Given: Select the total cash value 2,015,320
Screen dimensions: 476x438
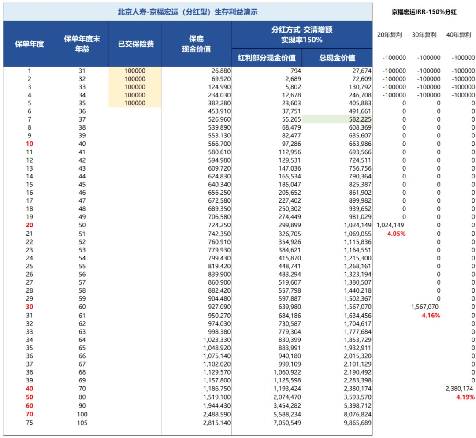Looking at the screenshot, I should (357, 356).
